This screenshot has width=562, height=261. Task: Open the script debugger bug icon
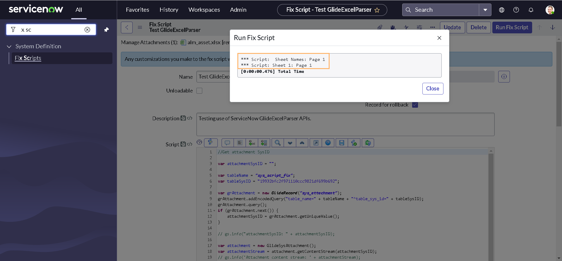[368, 143]
